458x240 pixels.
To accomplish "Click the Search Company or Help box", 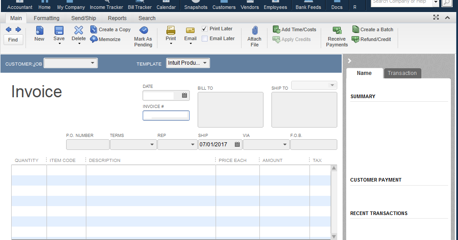I will click(401, 3).
